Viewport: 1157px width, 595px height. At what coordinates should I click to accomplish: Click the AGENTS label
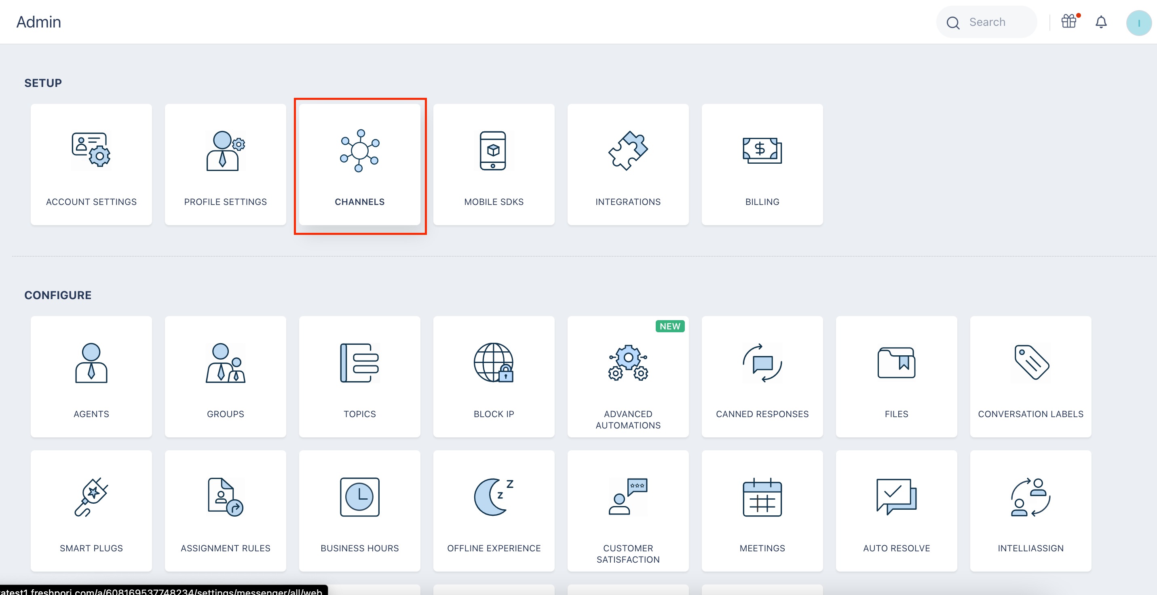point(91,414)
